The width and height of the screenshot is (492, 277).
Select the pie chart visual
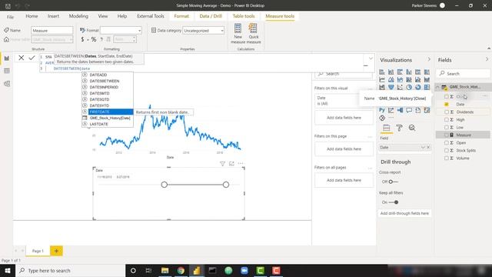(409, 87)
